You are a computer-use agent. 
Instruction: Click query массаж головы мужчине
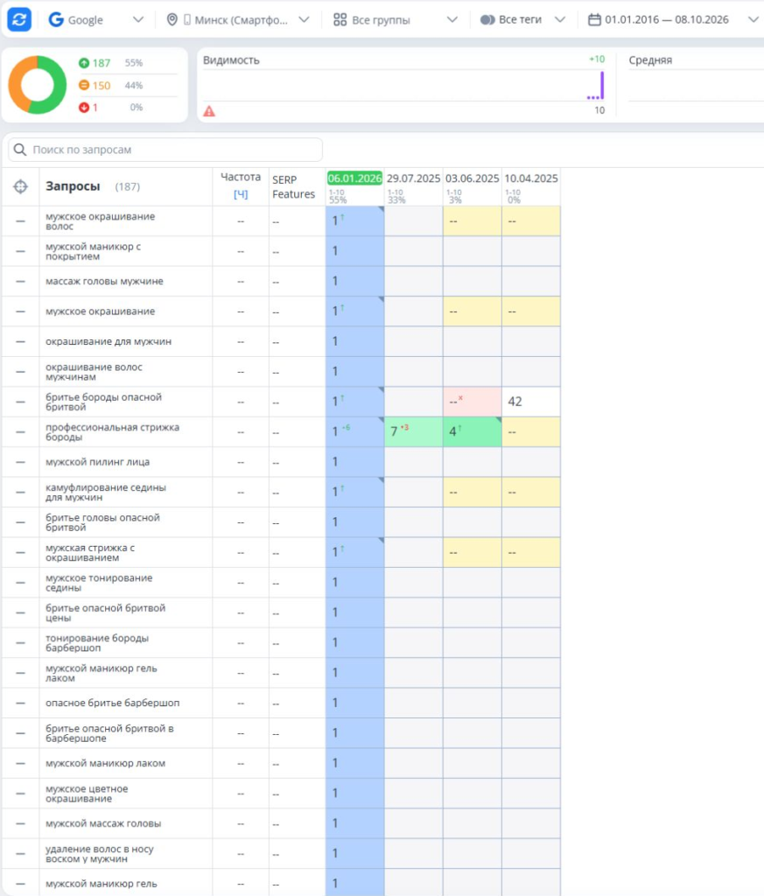104,281
